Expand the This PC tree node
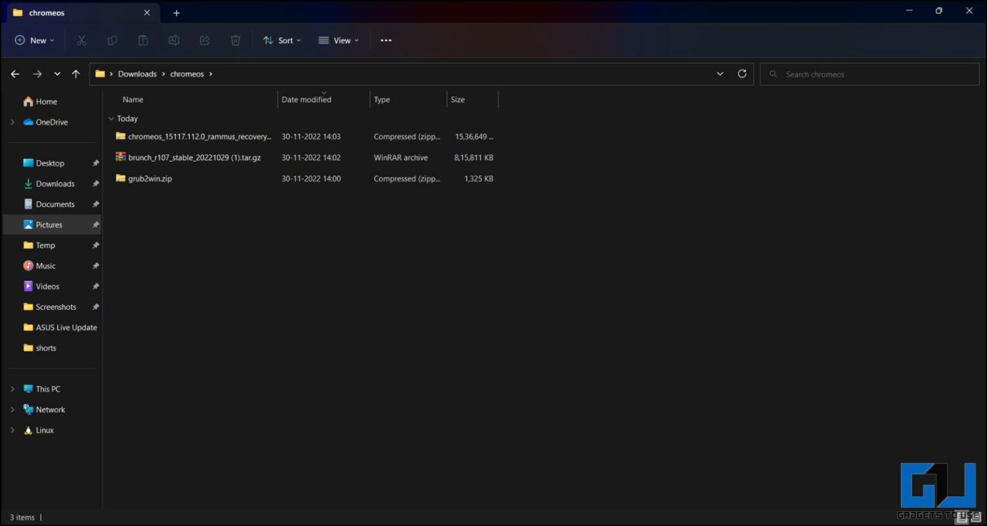Image resolution: width=987 pixels, height=526 pixels. tap(12, 389)
